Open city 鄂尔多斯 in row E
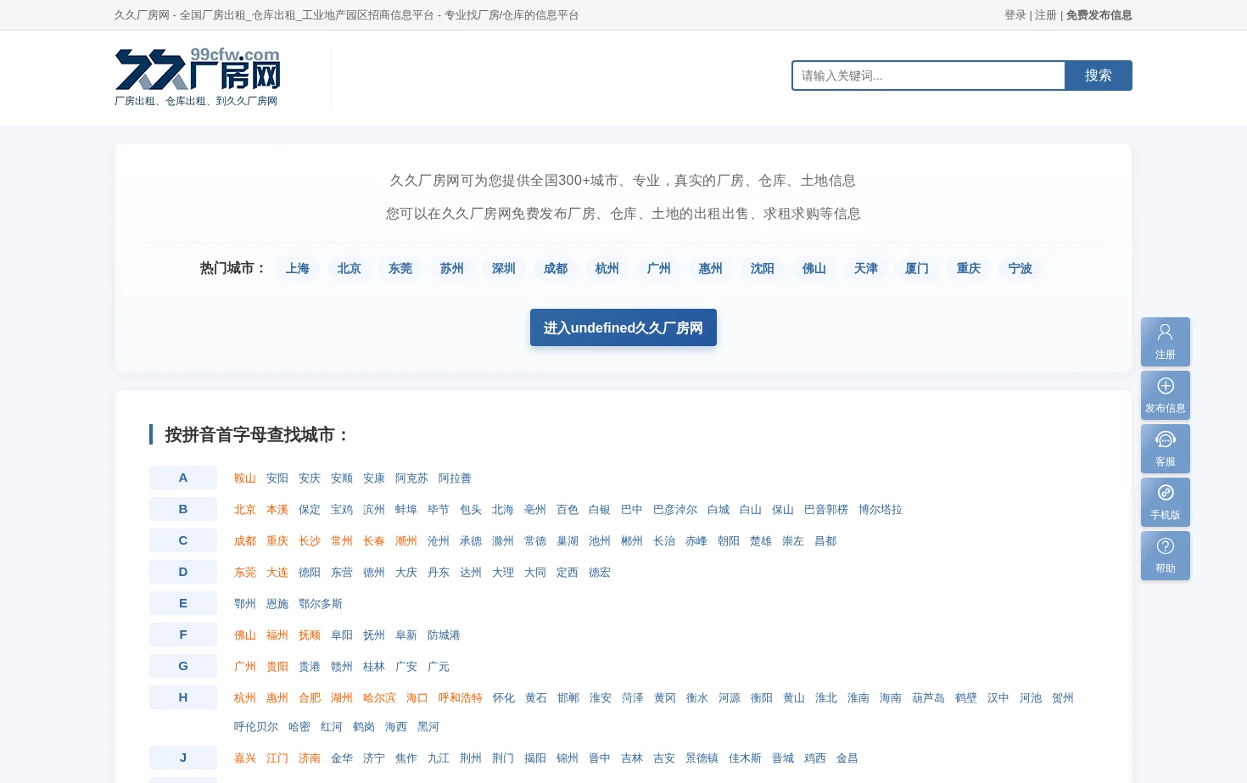Viewport: 1247px width, 783px height. click(x=321, y=604)
